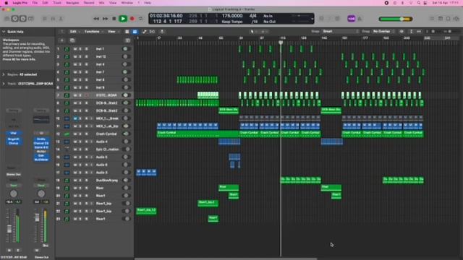Click the Stop button in transport
463x260 pixels.
point(114,19)
